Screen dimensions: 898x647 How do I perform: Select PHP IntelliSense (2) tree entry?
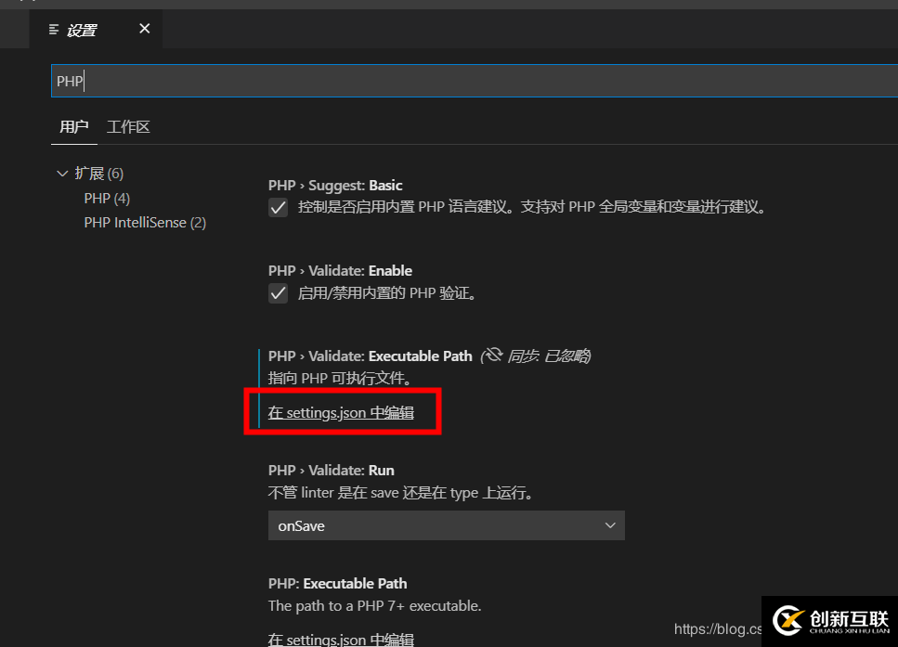point(145,223)
